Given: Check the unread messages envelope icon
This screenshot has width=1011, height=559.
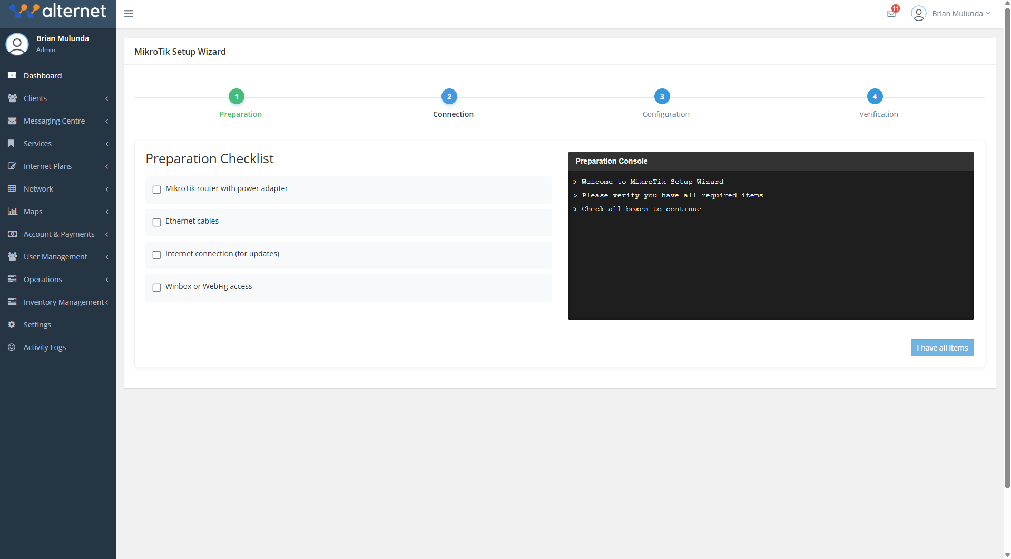Looking at the screenshot, I should (x=891, y=13).
